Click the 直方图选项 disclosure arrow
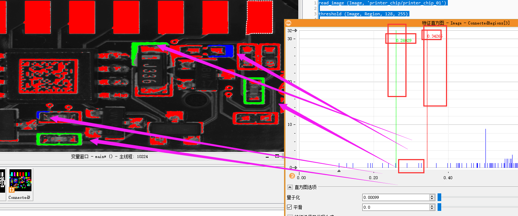 (x=289, y=187)
